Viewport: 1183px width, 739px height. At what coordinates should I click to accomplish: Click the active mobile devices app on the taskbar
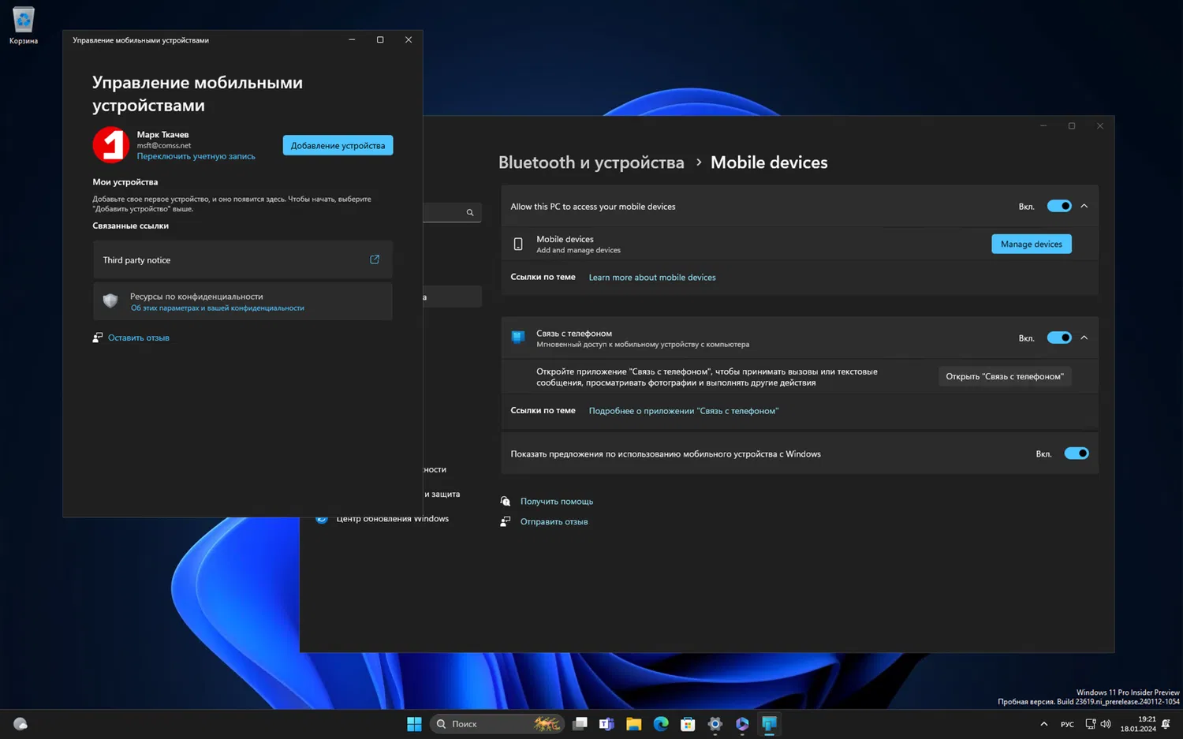click(770, 724)
